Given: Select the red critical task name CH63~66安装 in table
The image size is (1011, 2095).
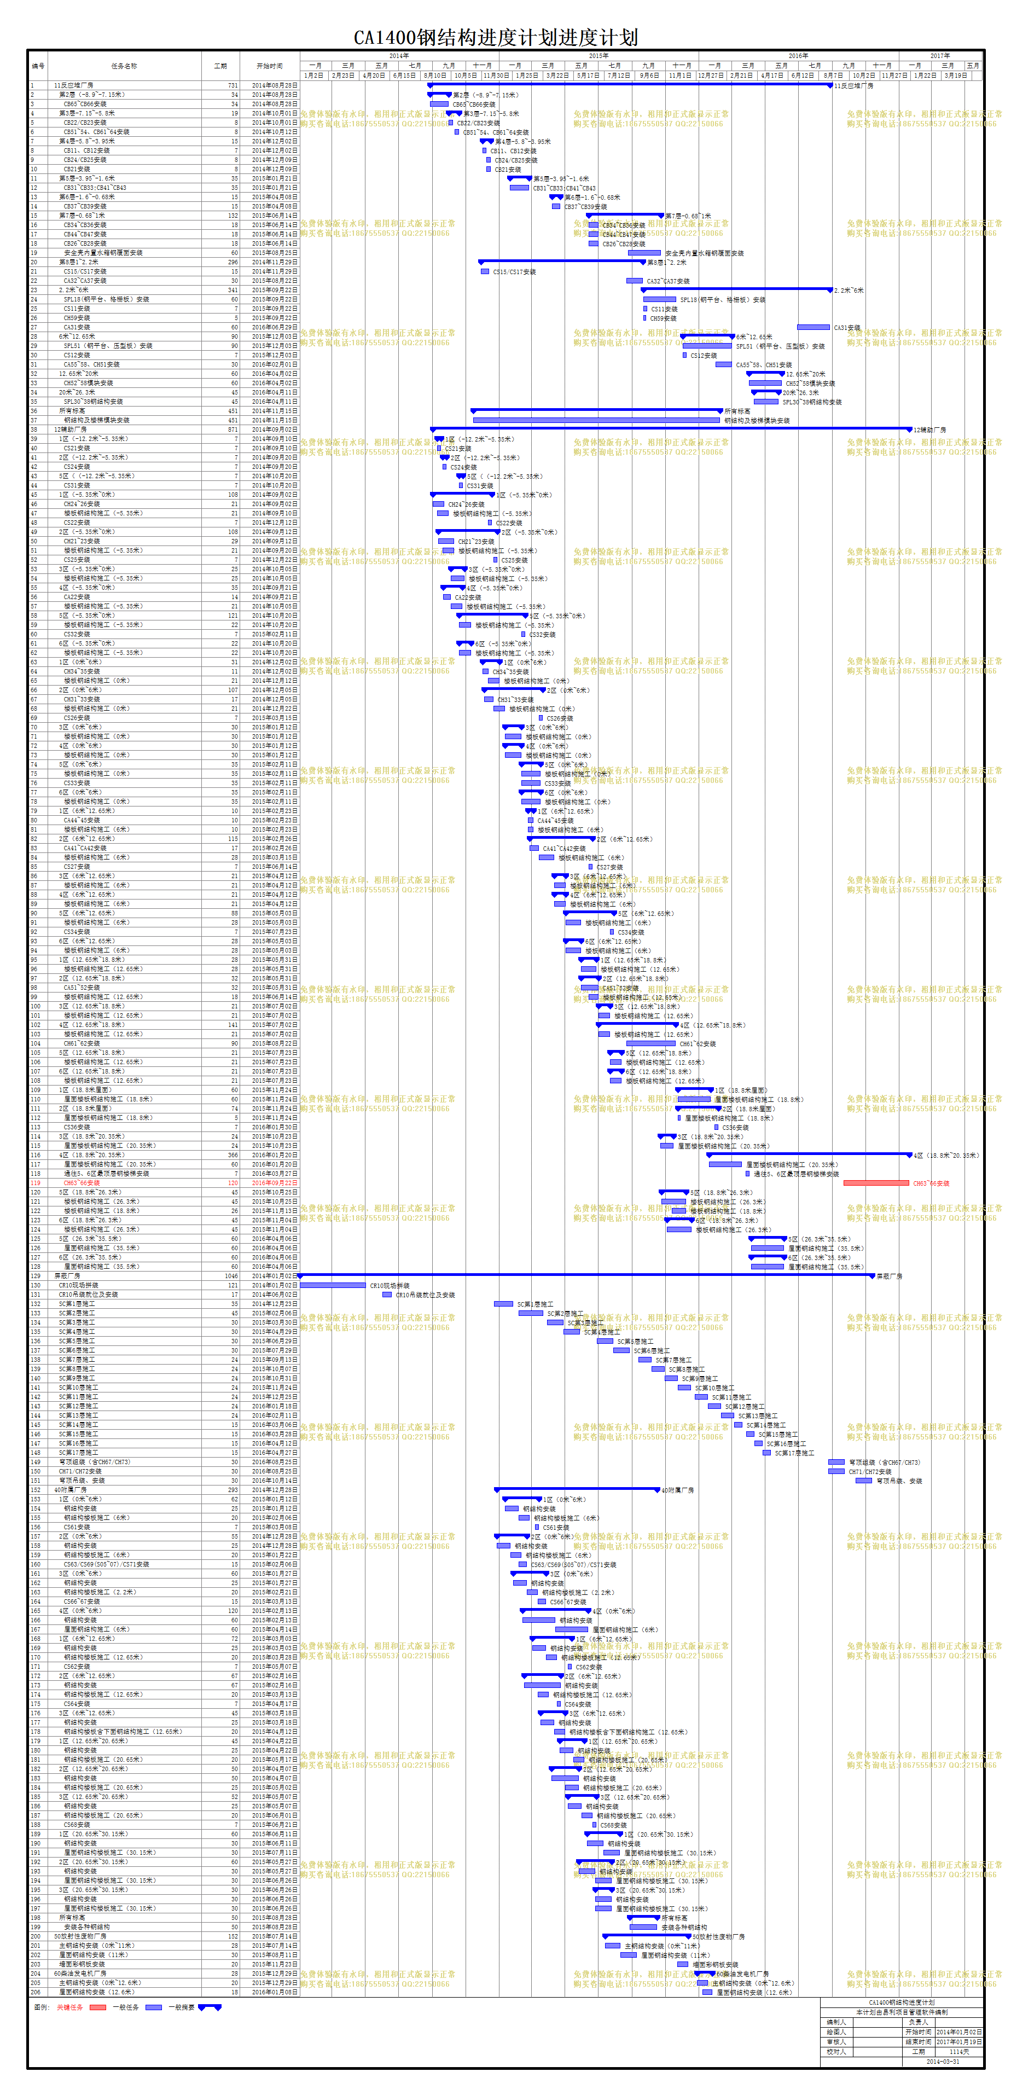Looking at the screenshot, I should 82,1183.
